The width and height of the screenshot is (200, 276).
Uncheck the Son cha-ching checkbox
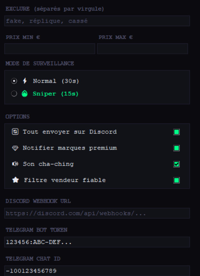coord(177,164)
